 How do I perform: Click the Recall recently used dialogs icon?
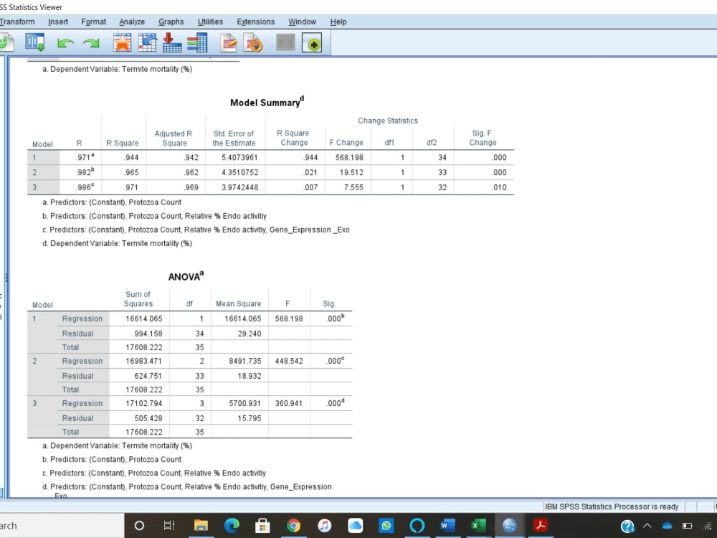click(34, 42)
